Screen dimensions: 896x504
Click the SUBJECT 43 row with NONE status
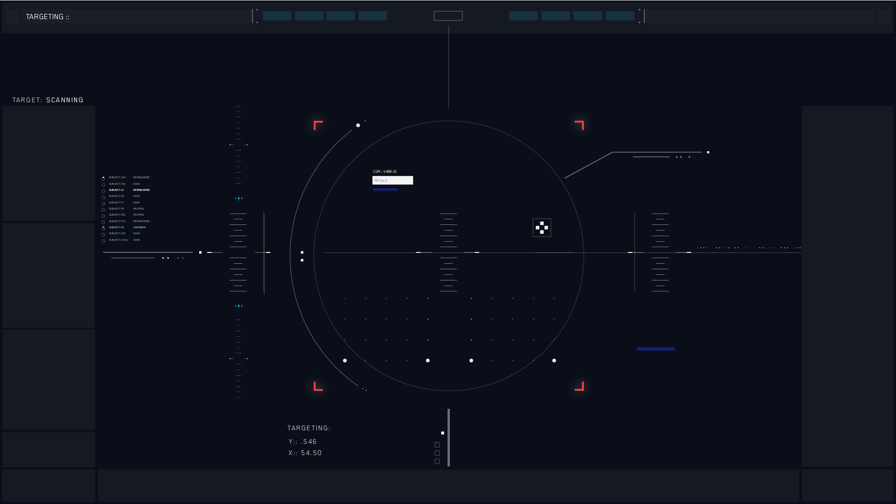click(121, 196)
